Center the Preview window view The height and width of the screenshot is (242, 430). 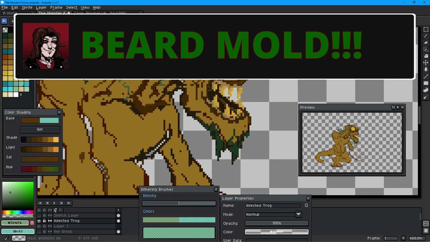(x=393, y=107)
